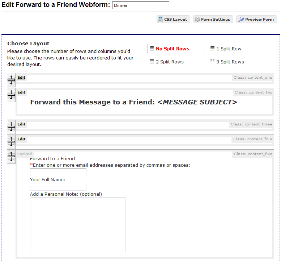Click the Add a Personal Note textarea
Screen dimensions: 281x261
78,225
